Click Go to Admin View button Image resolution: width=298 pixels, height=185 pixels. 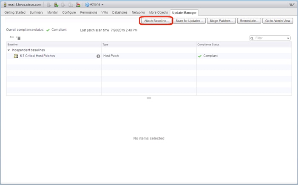tap(278, 21)
